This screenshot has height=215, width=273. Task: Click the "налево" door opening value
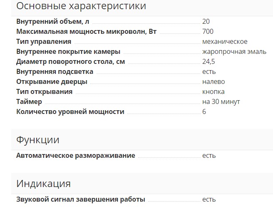tap(213, 82)
